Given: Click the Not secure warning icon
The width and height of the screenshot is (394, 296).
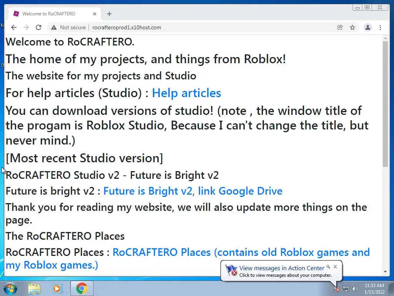Looking at the screenshot, I should (54, 27).
